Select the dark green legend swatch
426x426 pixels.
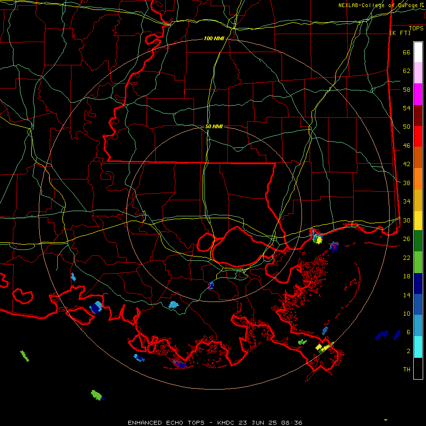[418, 241]
